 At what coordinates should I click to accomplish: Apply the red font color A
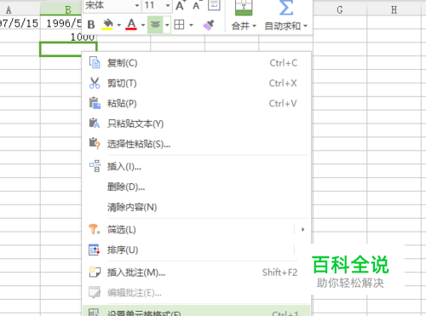[131, 25]
